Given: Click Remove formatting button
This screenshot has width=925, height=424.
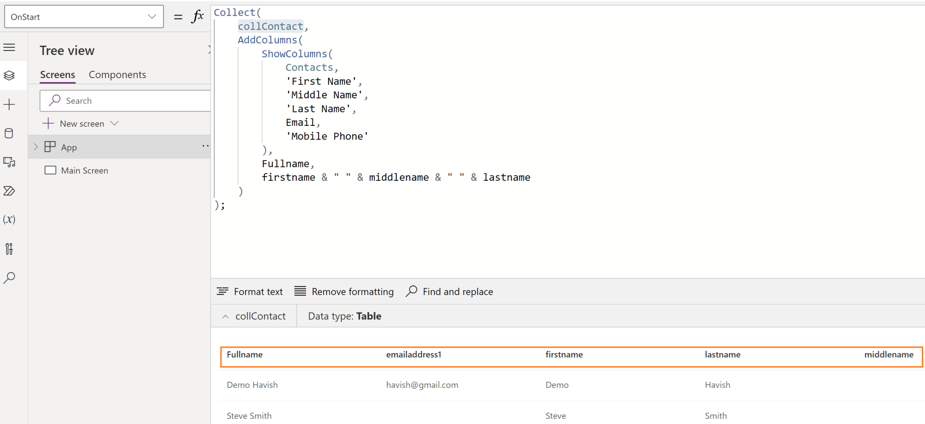Looking at the screenshot, I should pyautogui.click(x=343, y=291).
